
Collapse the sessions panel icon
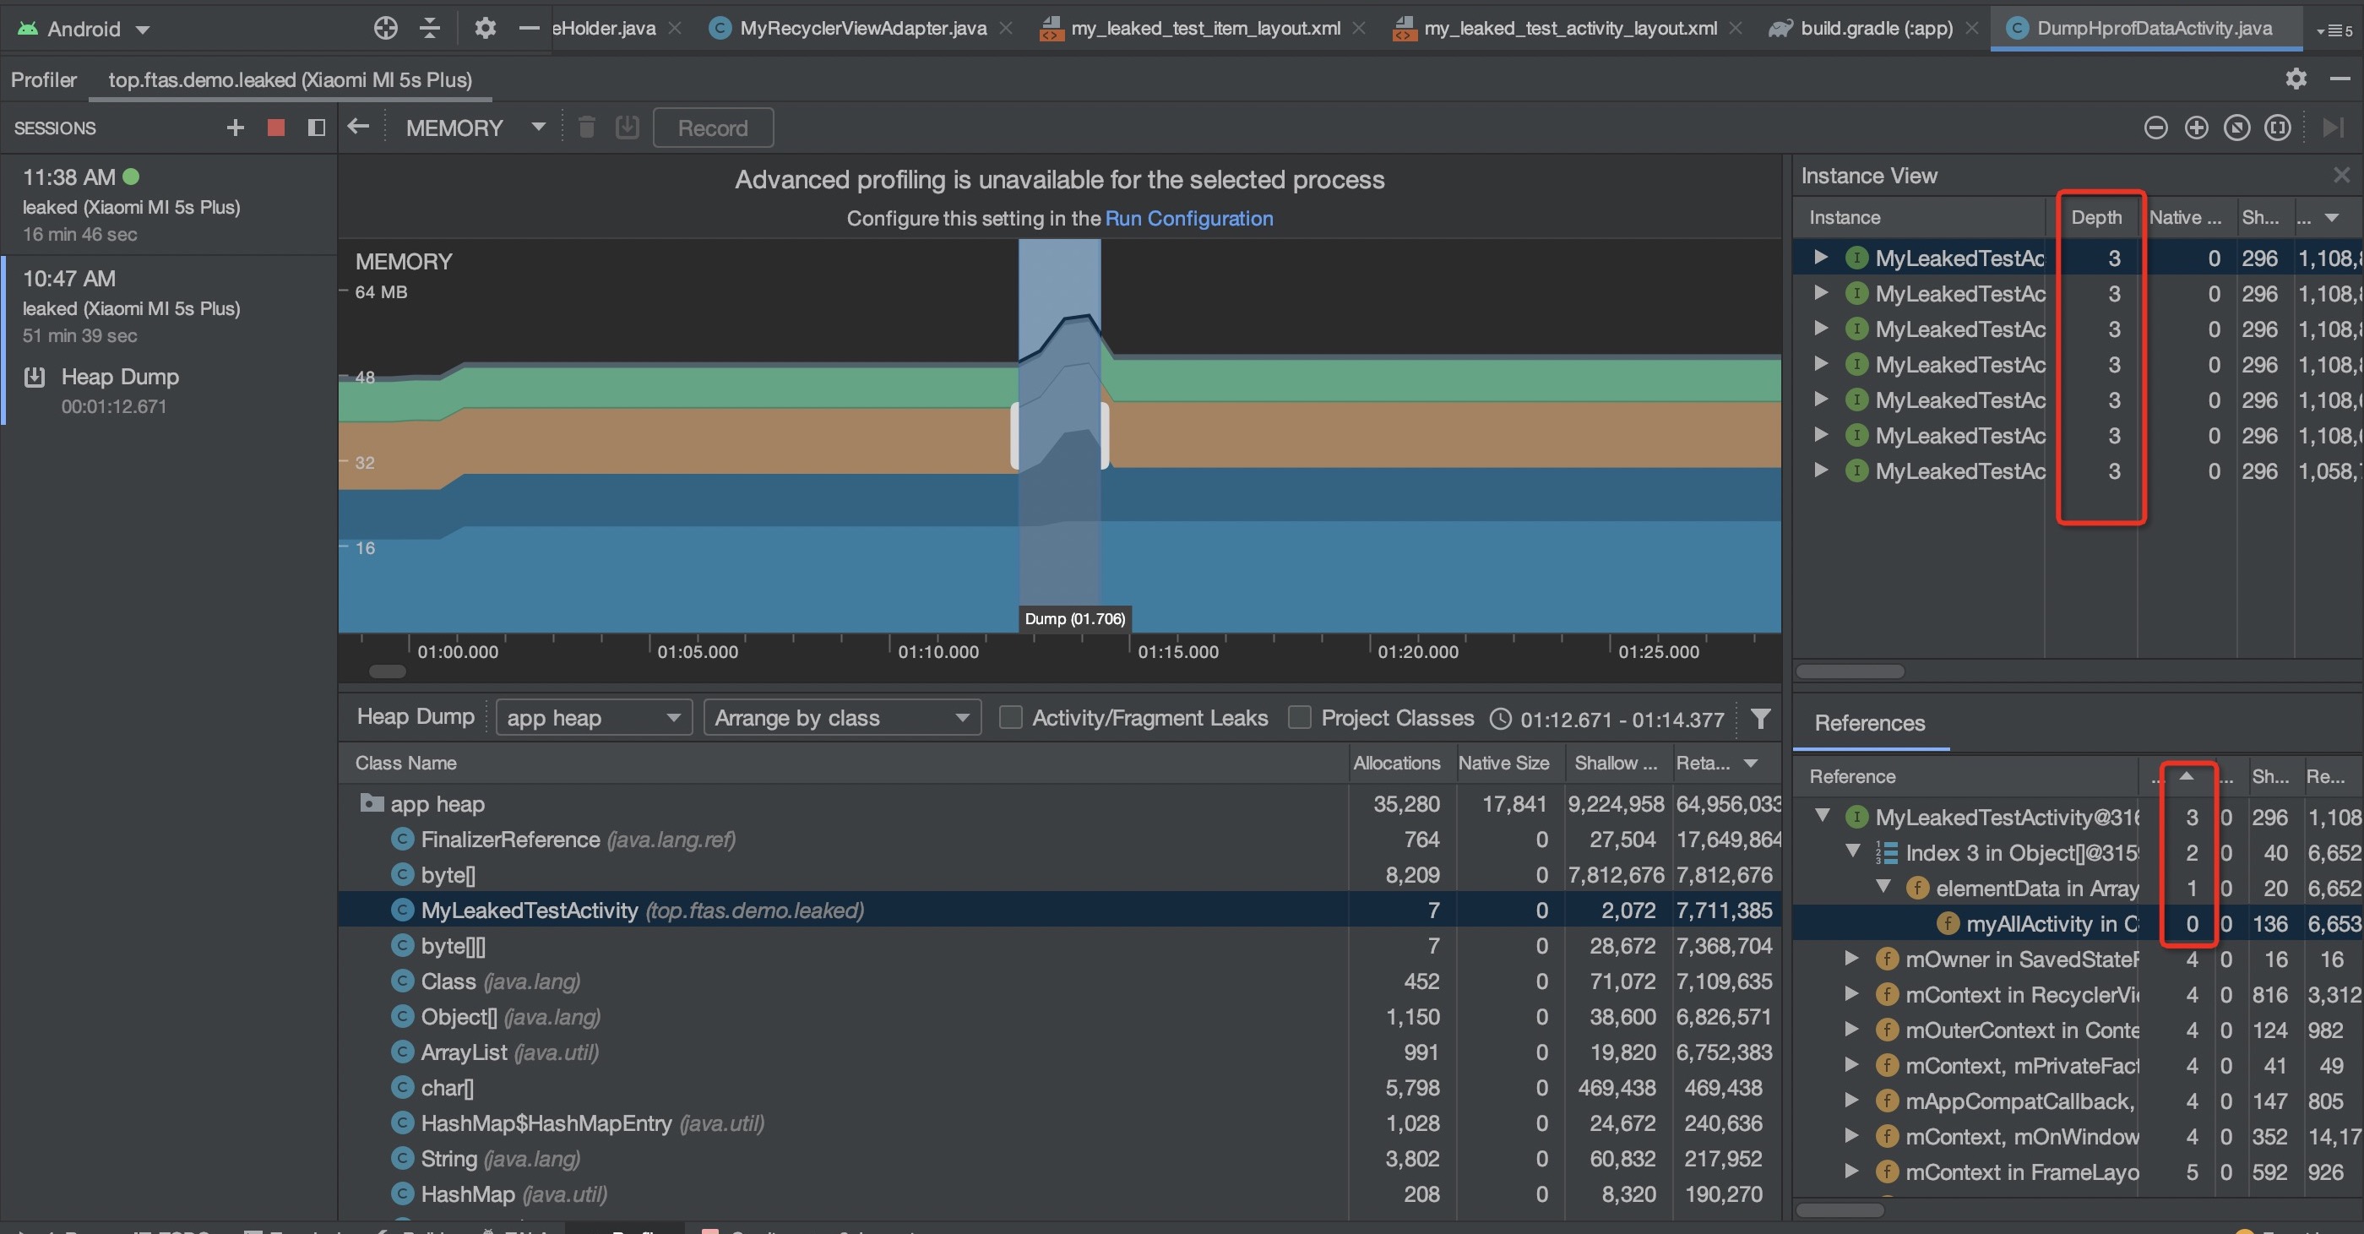(x=317, y=128)
